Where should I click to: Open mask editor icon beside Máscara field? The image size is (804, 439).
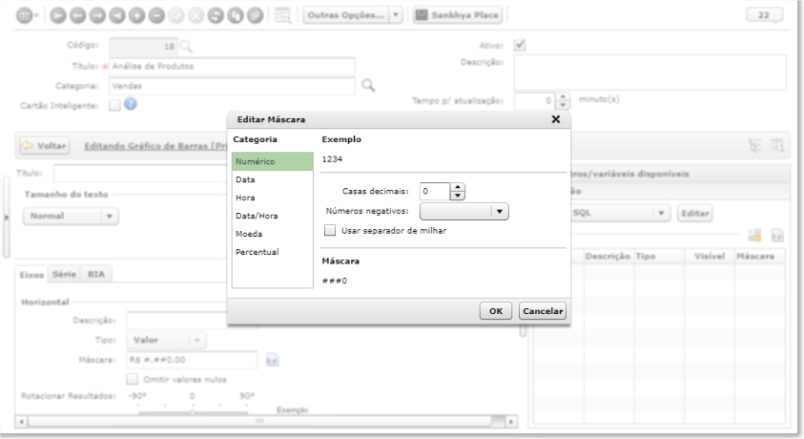point(272,360)
